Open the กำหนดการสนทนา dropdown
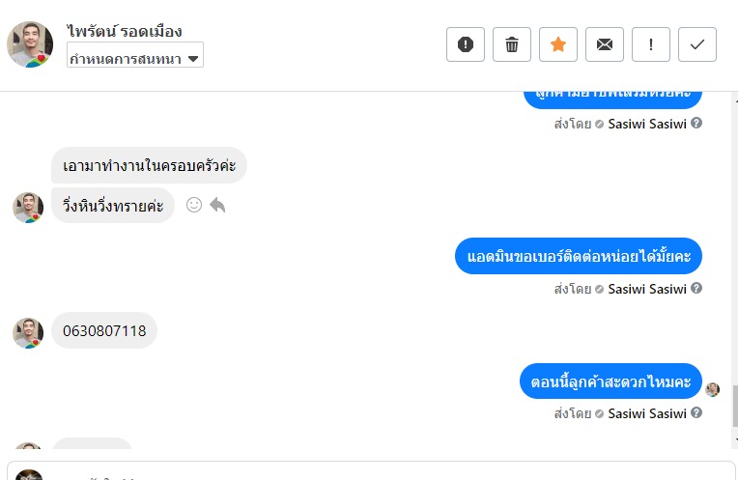Image resolution: width=738 pixels, height=480 pixels. 135,58
